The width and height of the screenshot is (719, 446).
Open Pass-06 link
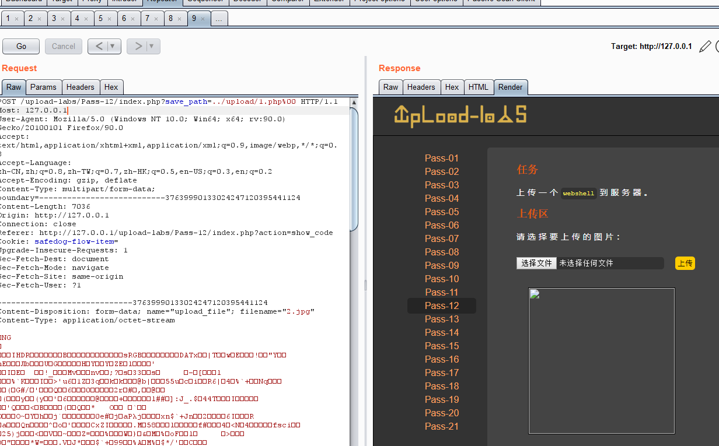tap(442, 225)
